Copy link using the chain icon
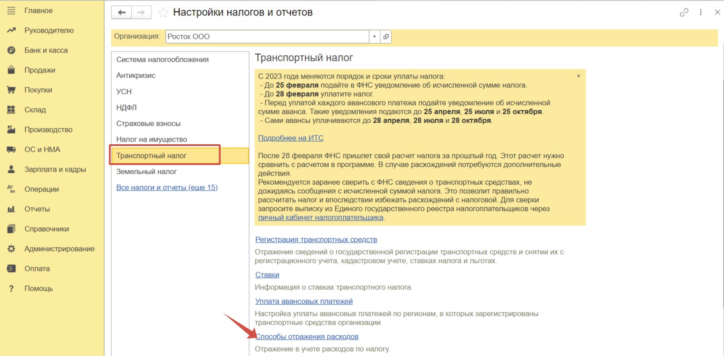724x356 pixels. tap(684, 12)
